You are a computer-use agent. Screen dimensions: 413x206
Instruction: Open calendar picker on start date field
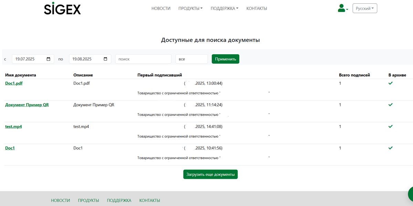[x=49, y=59]
